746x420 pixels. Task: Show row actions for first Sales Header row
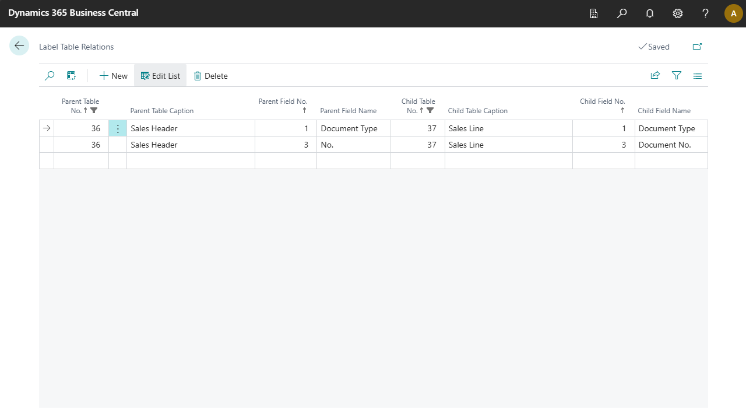coord(118,128)
